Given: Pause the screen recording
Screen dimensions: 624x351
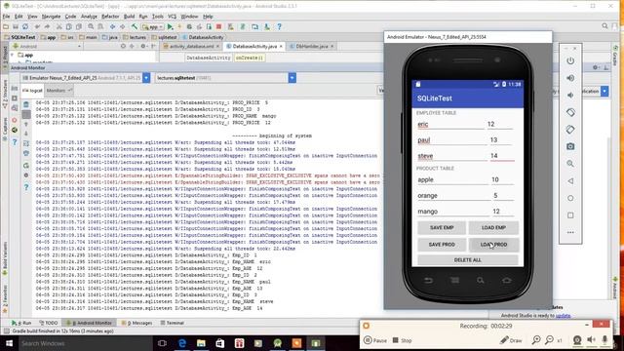Looking at the screenshot, I should coord(375,340).
